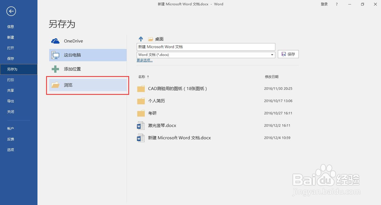Open folder named CAD测验用的图纸（18张图纸）

pos(178,89)
